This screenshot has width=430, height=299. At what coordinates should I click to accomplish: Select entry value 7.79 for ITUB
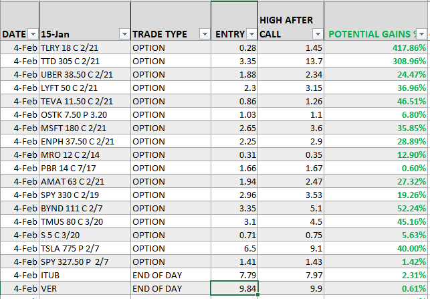coord(235,275)
